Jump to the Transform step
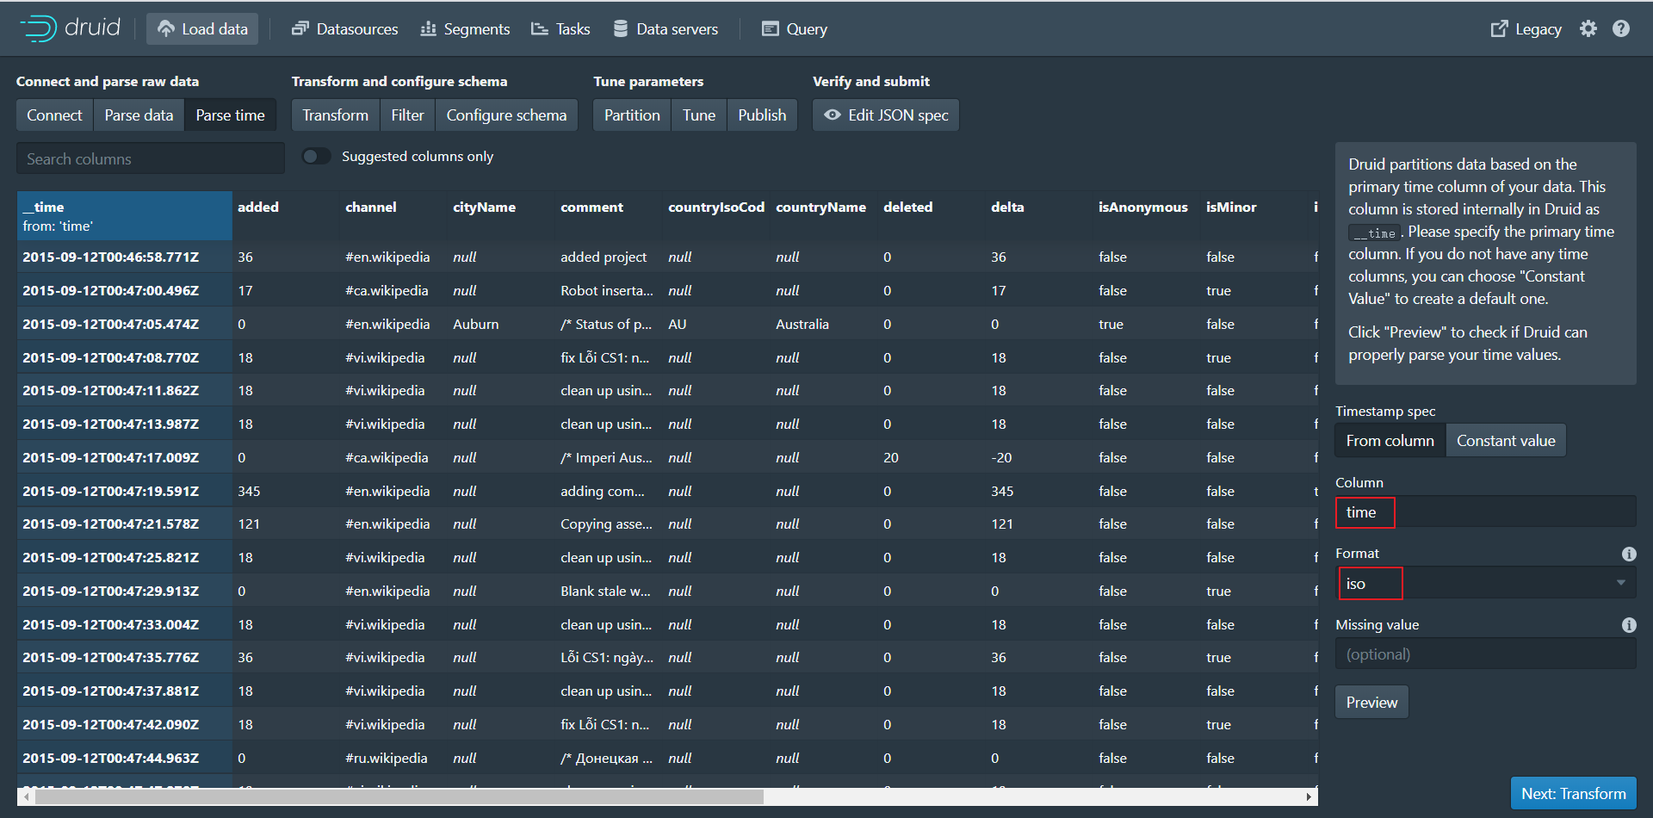Screen dimensions: 1653x818 click(335, 115)
